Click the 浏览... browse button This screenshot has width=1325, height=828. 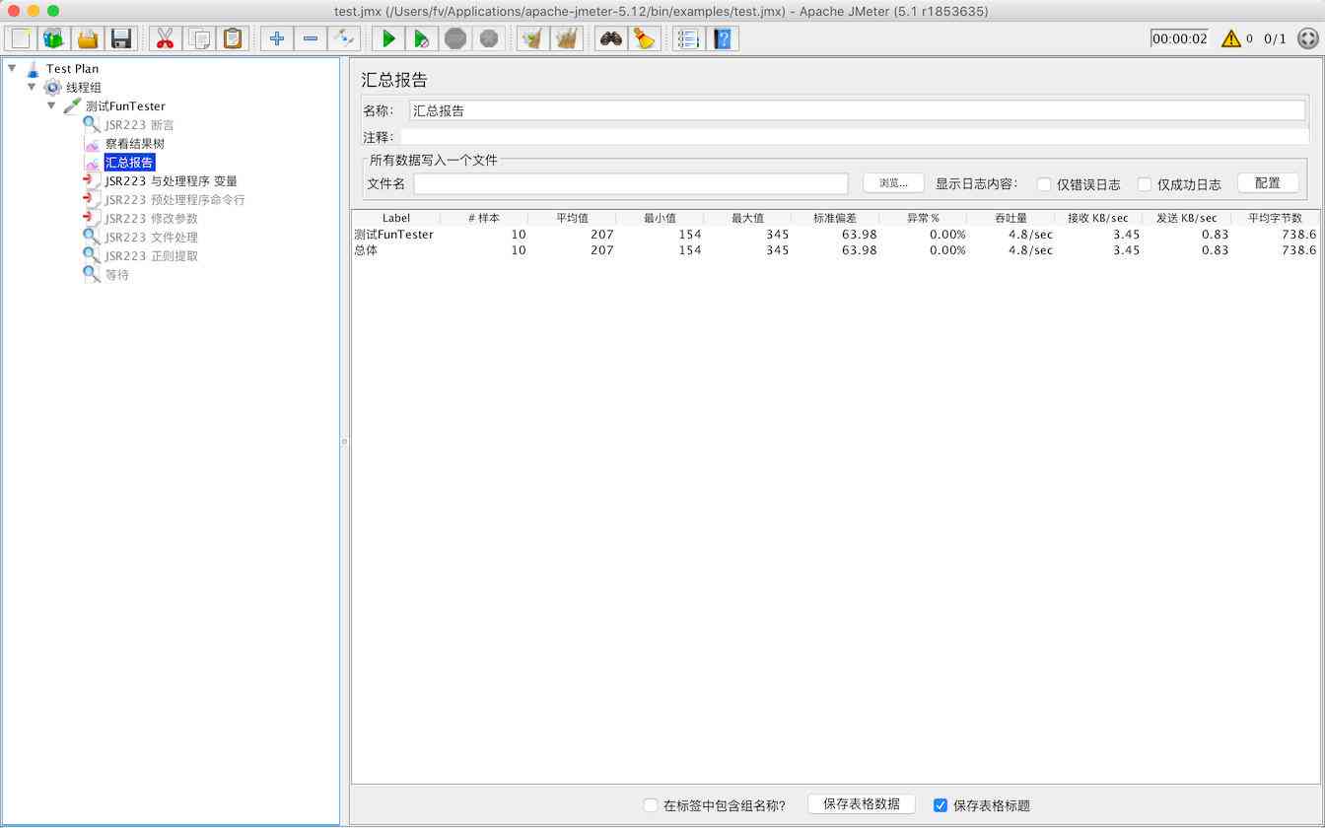(x=893, y=183)
